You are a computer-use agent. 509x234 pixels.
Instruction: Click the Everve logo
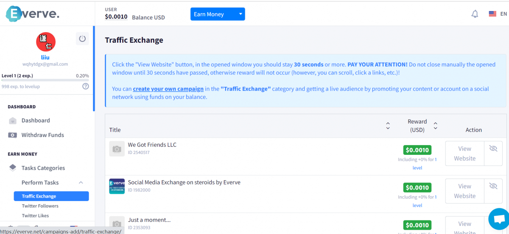click(33, 13)
